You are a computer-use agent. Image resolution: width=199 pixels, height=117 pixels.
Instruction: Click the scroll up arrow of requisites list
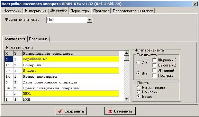(126, 53)
